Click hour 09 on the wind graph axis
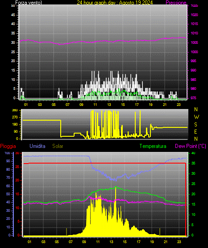Screen dimensions: 208x248 click(81, 105)
